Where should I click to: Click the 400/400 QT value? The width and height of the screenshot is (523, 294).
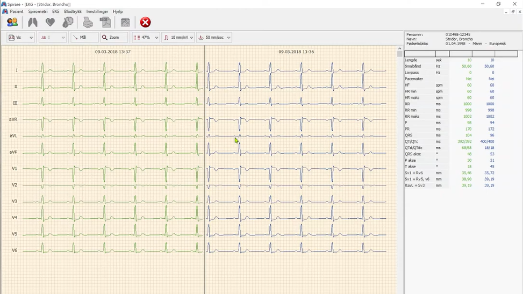click(x=487, y=141)
